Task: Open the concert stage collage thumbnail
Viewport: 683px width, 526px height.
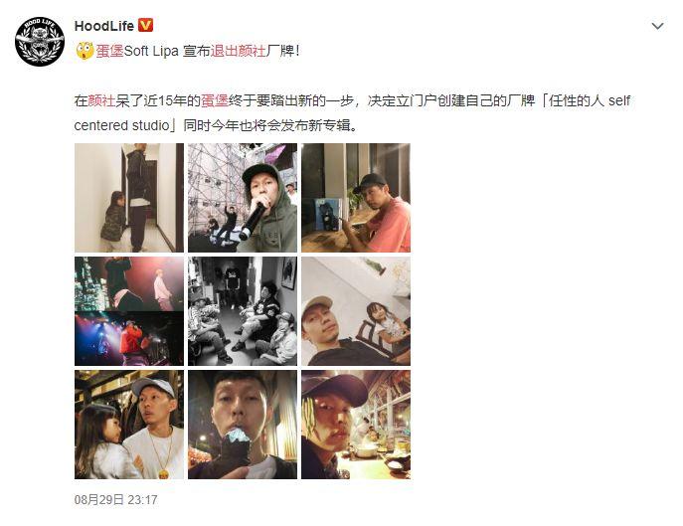Action: click(x=129, y=311)
